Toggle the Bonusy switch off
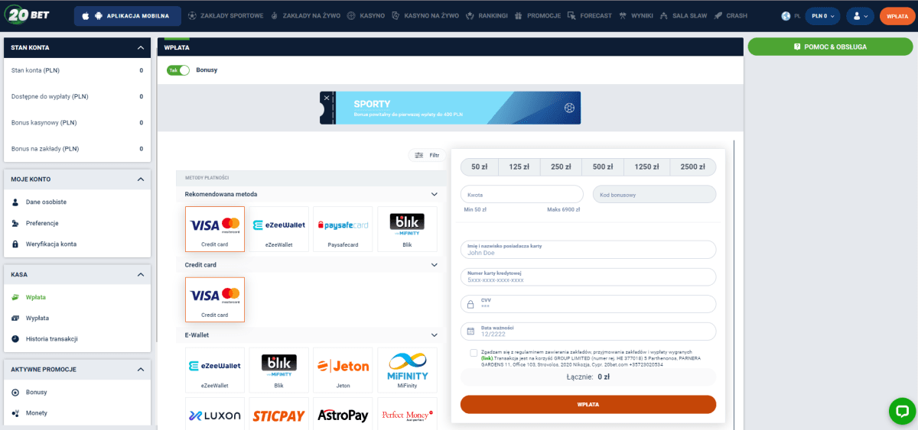 [178, 70]
